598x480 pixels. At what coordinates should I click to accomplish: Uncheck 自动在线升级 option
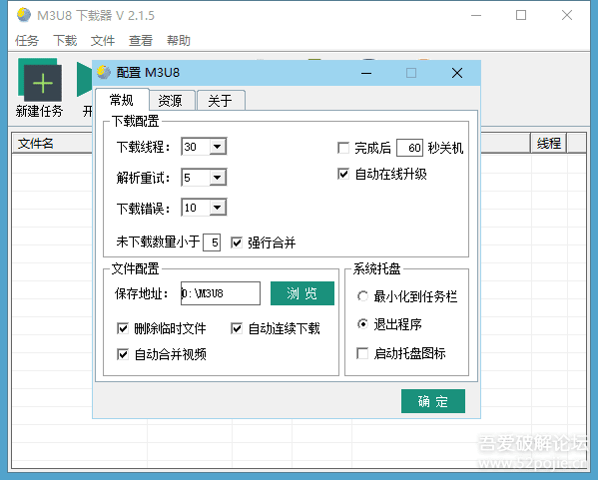(343, 174)
